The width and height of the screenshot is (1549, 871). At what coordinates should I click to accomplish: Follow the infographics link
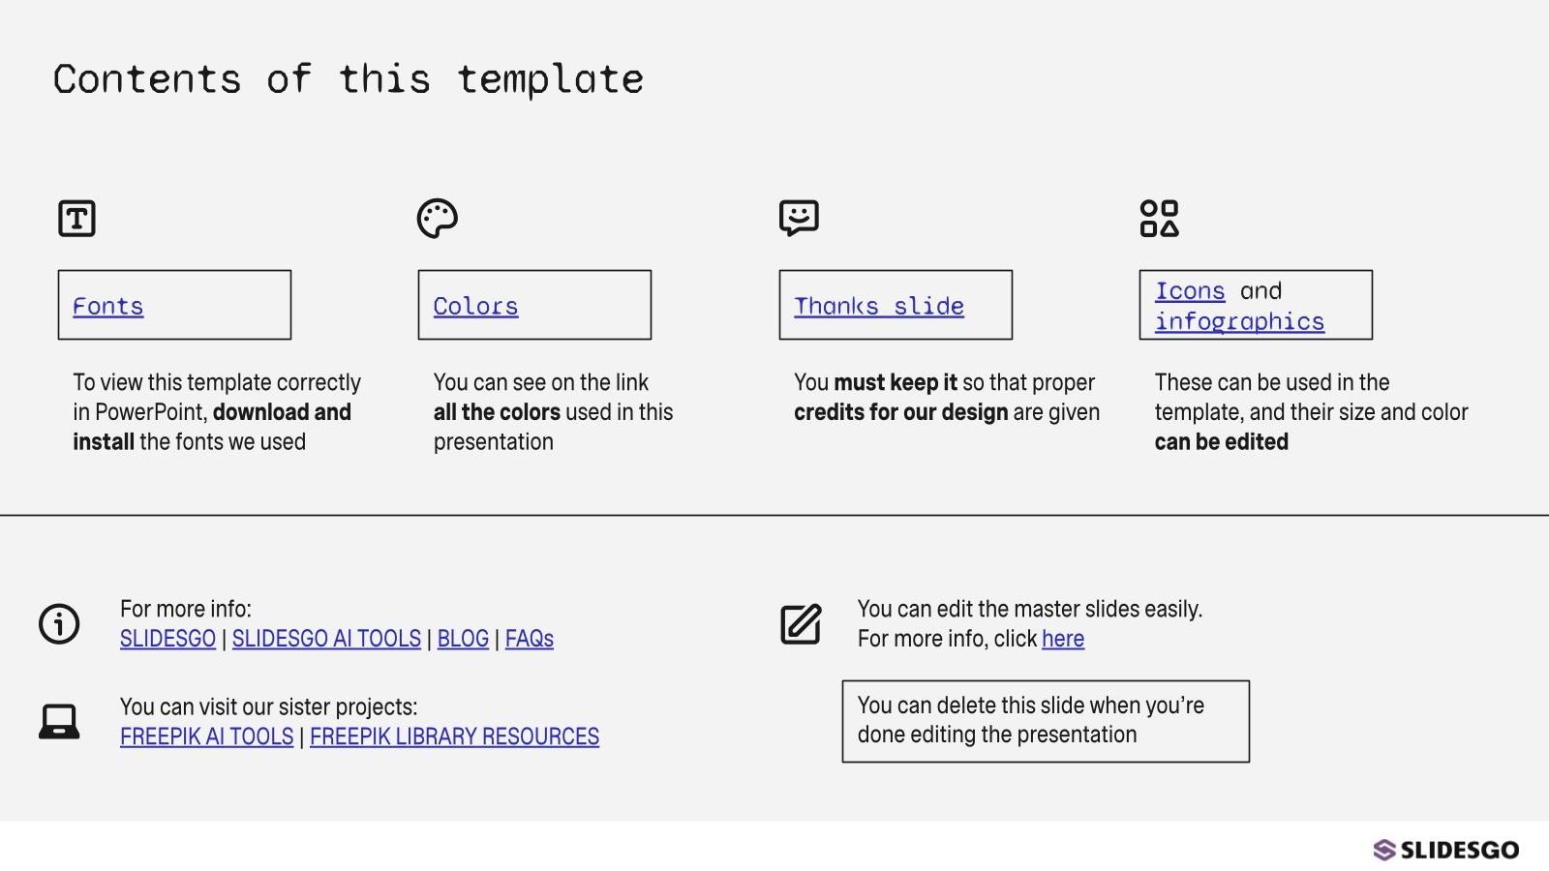(1238, 322)
